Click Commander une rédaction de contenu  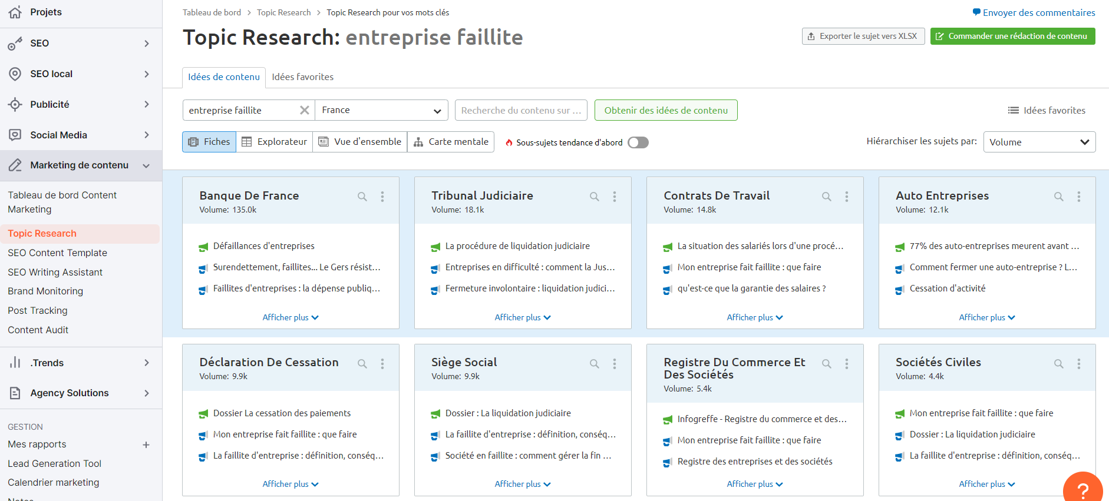coord(1013,36)
